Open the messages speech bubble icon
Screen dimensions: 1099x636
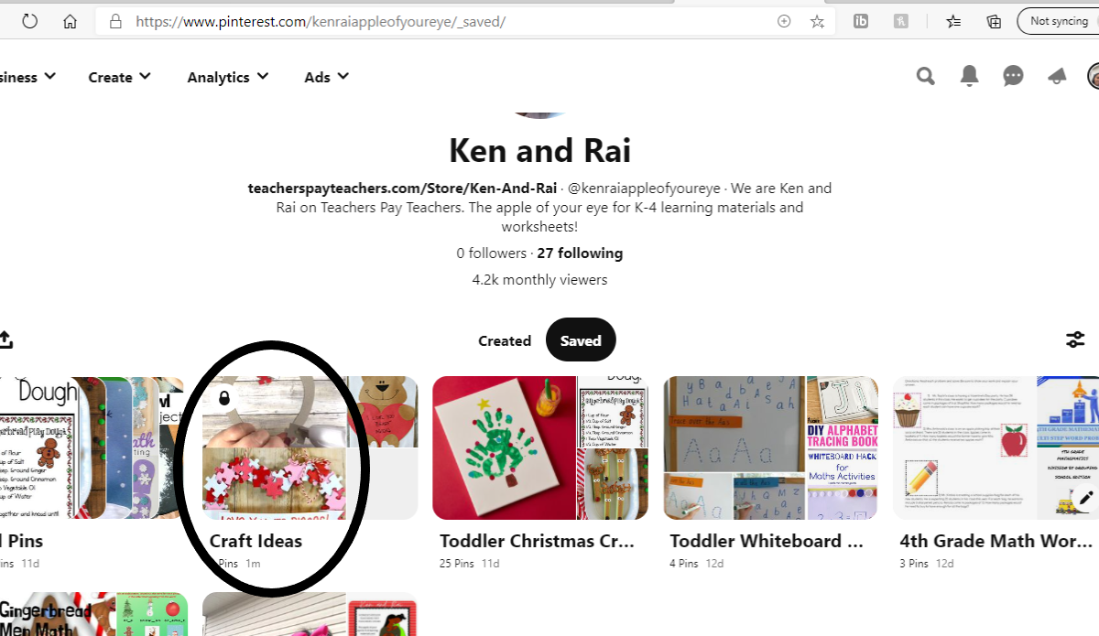pos(1013,77)
